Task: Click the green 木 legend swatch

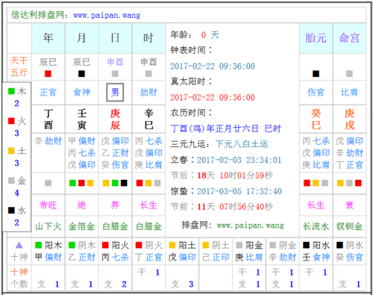Action: (11, 91)
